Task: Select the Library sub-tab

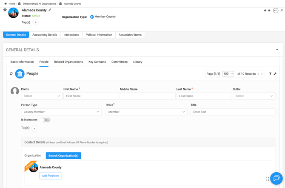Action: click(x=137, y=62)
